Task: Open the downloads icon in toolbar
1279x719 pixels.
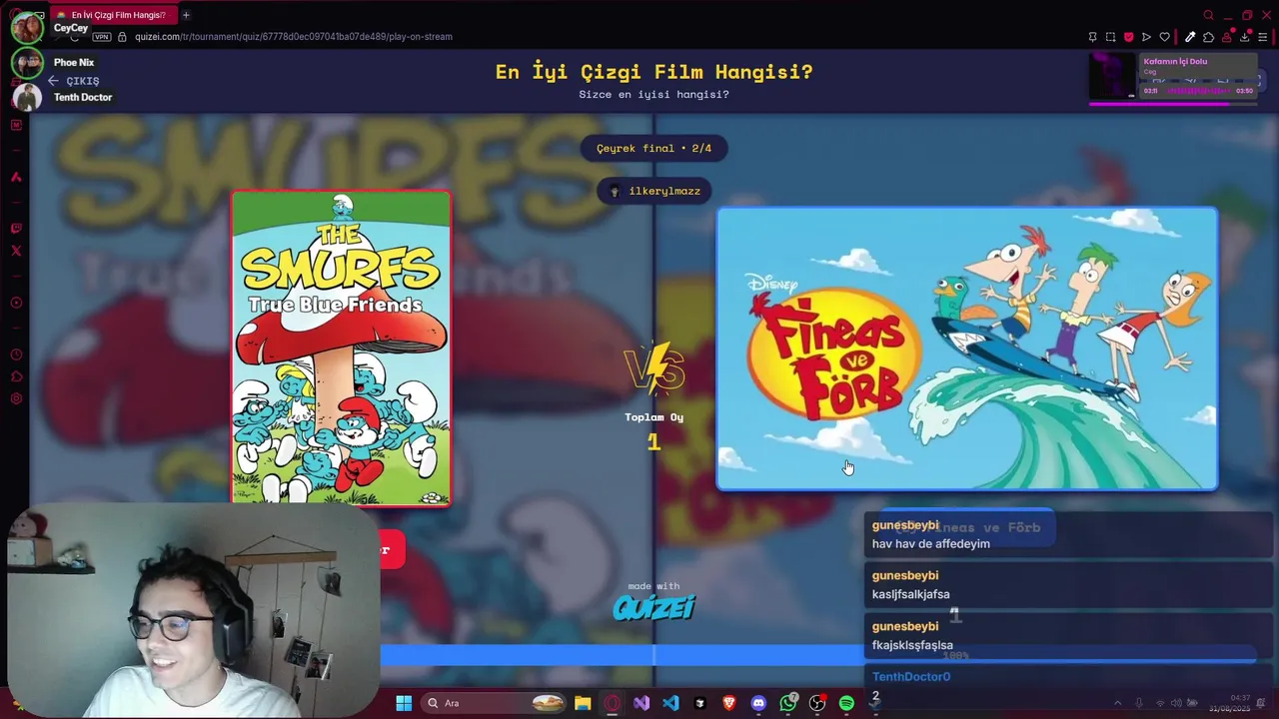Action: coord(1244,37)
